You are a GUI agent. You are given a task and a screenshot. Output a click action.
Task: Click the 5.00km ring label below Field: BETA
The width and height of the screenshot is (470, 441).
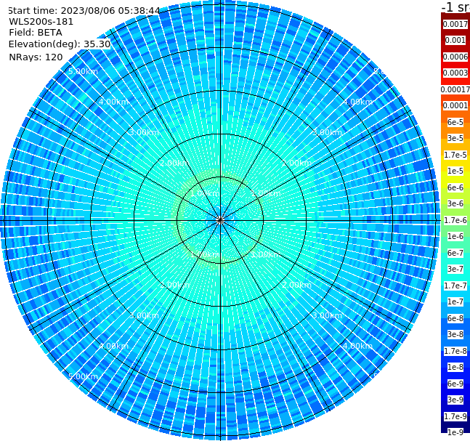click(x=83, y=71)
